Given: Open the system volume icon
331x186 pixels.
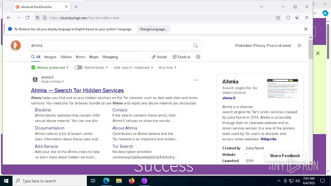Looking at the screenshot, I should [x=298, y=181].
